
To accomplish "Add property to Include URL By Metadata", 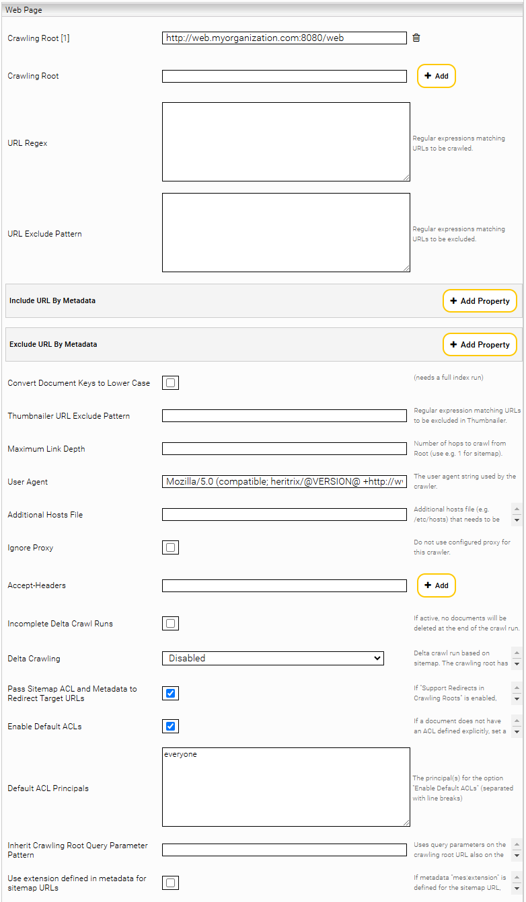I will pos(479,301).
